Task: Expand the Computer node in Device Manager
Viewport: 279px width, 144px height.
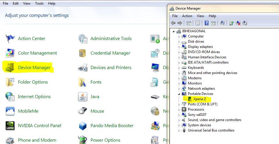Action: click(179, 37)
